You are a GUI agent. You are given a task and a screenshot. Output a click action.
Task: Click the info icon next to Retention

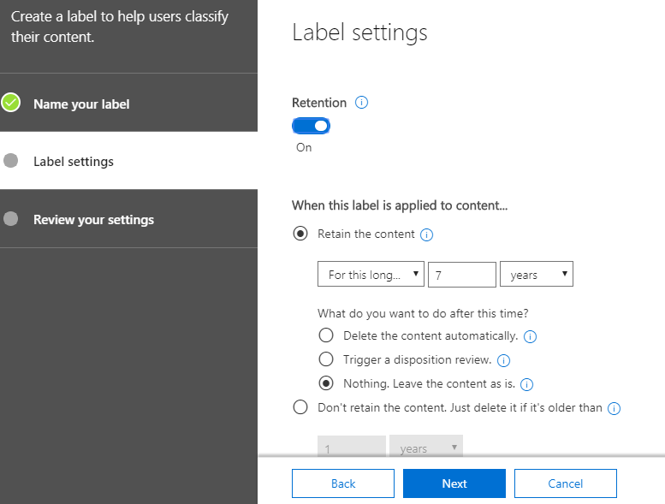click(361, 103)
